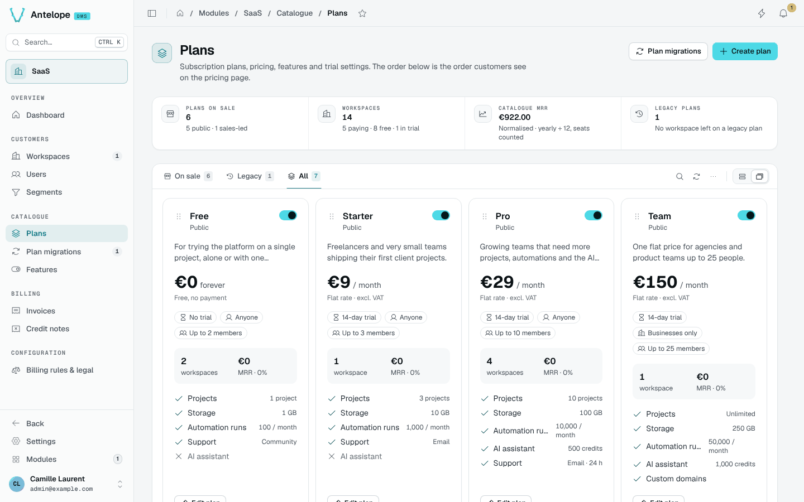Viewport: 804px width, 502px height.
Task: Open the Dashboard overview
Action: pyautogui.click(x=67, y=115)
